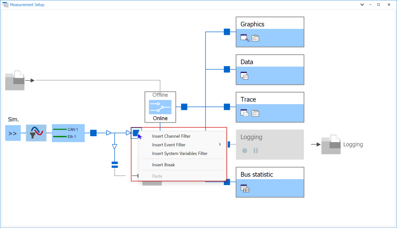
Task: Click the Sim. fast-forward block
Action: point(13,133)
